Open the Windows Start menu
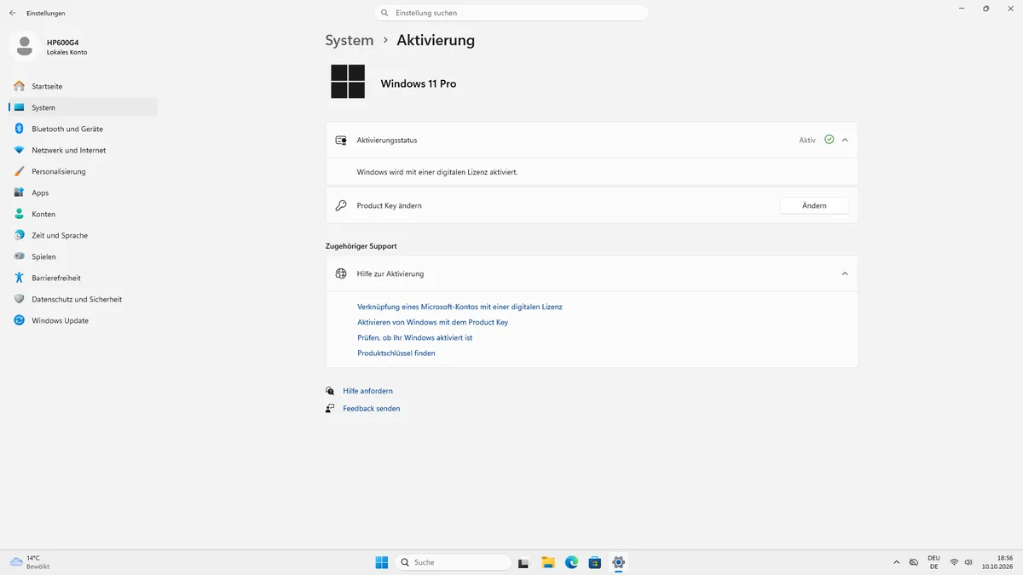 point(382,562)
